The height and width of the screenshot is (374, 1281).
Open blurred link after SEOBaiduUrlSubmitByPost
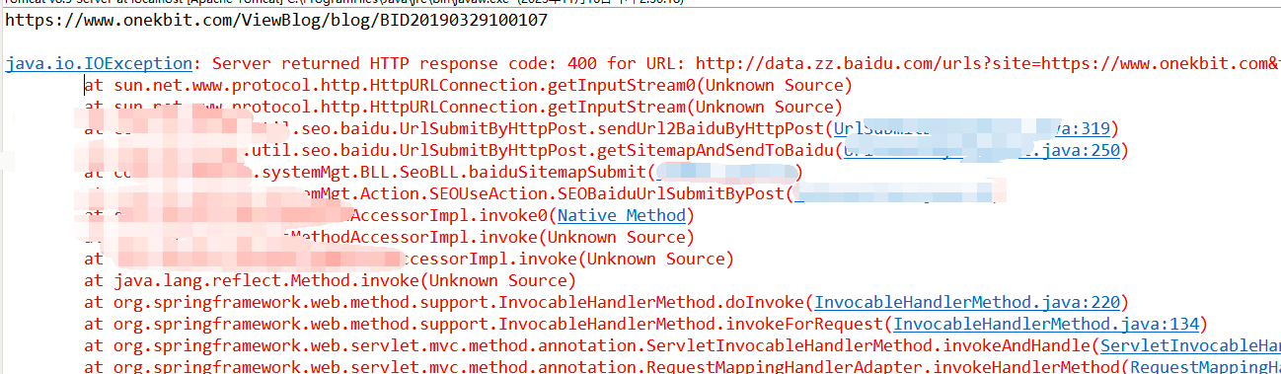pyautogui.click(x=898, y=193)
